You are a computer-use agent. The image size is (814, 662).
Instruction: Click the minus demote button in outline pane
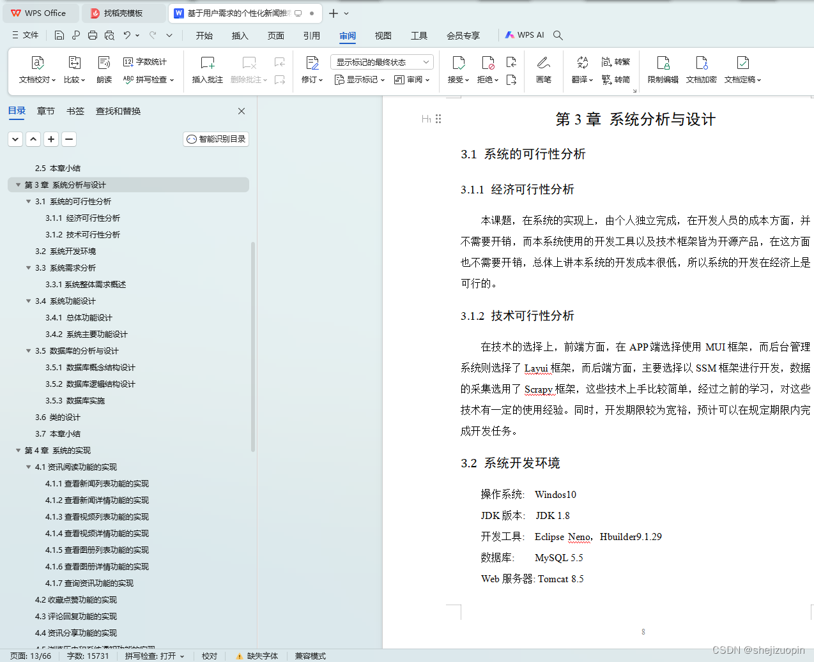70,139
